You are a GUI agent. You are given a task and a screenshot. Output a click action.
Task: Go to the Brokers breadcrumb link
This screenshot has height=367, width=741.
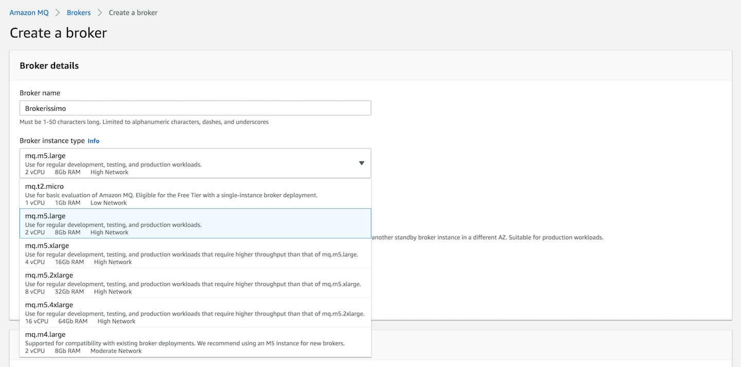[x=79, y=12]
